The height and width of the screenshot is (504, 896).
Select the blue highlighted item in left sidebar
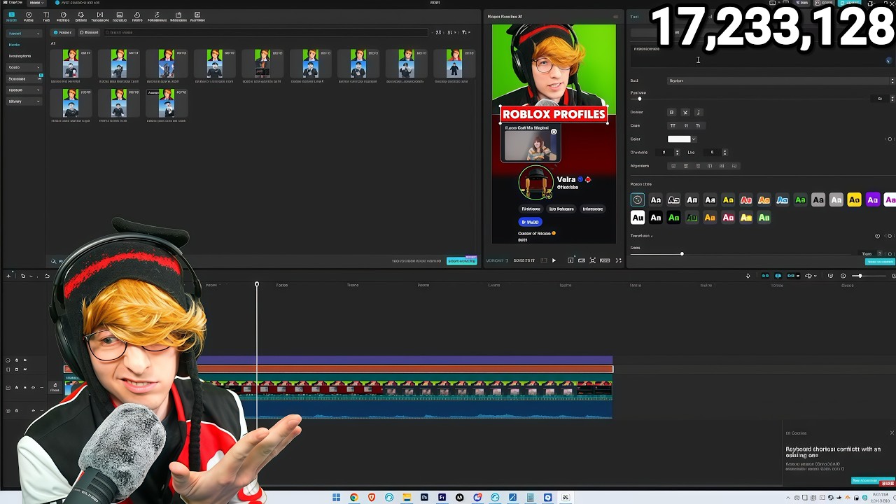[14, 45]
